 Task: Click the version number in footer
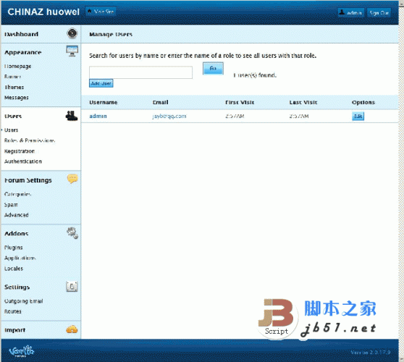coord(371,352)
